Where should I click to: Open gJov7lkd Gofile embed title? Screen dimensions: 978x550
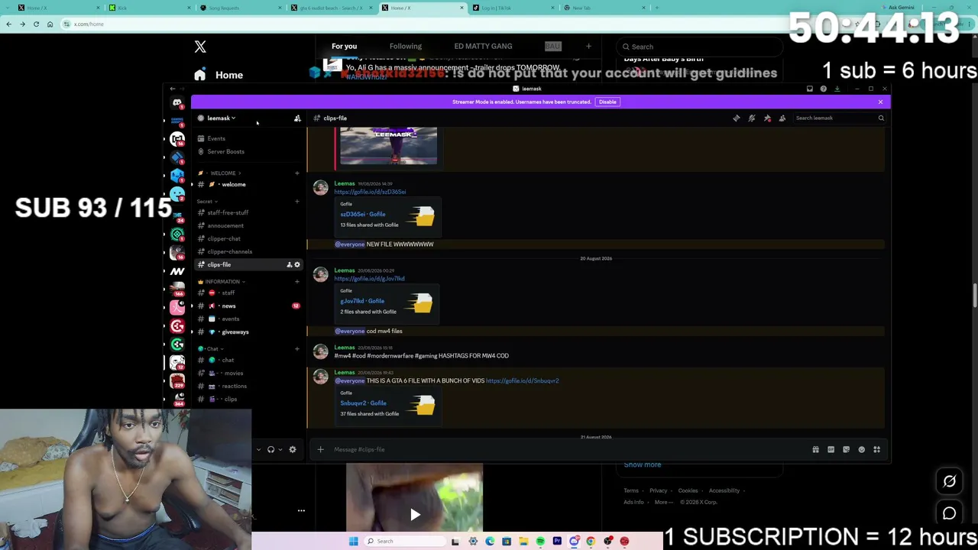362,301
